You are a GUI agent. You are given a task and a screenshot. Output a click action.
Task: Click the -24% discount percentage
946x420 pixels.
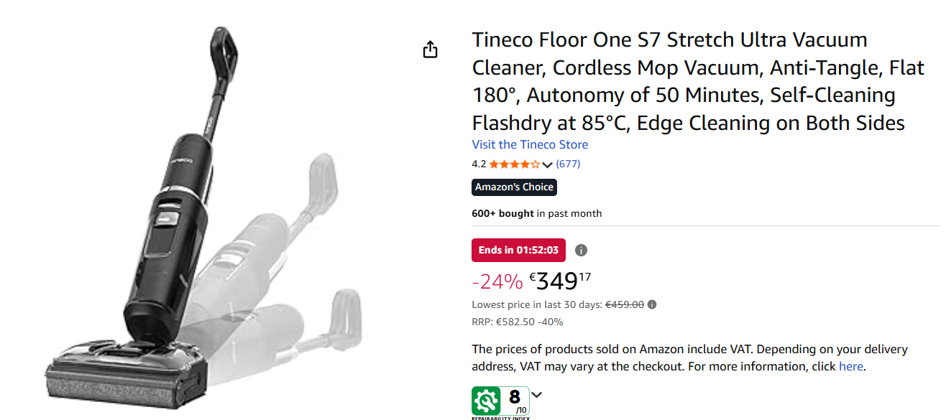[x=497, y=281]
